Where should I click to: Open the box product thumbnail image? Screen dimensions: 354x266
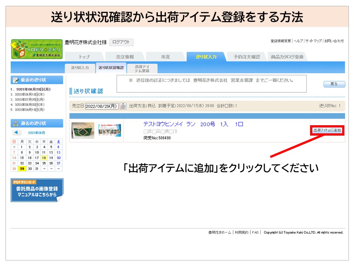[83, 130]
